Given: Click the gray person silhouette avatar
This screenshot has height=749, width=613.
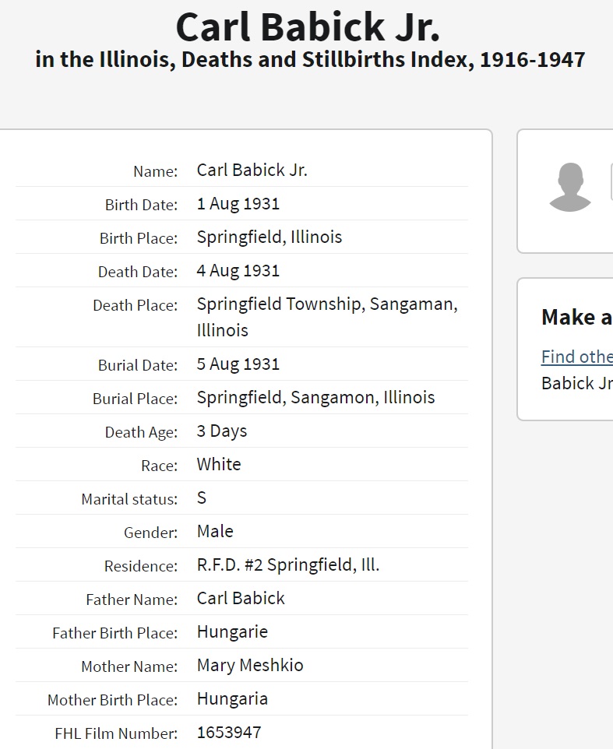Looking at the screenshot, I should 569,188.
